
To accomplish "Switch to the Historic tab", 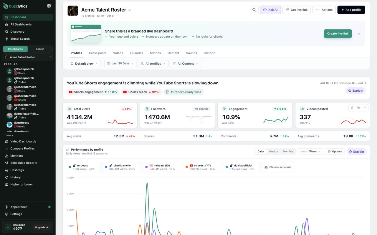I will coord(209,53).
